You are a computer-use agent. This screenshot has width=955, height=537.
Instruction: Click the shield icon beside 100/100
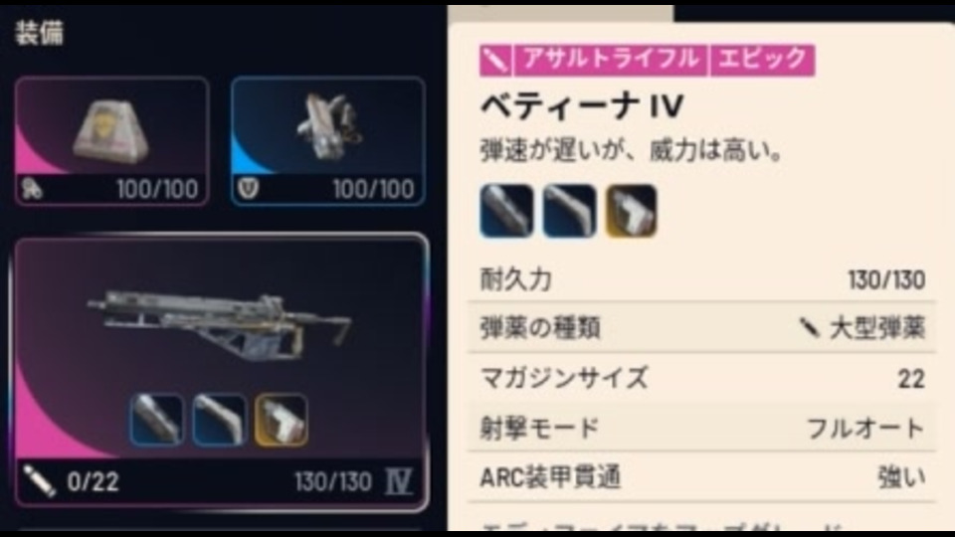click(248, 189)
